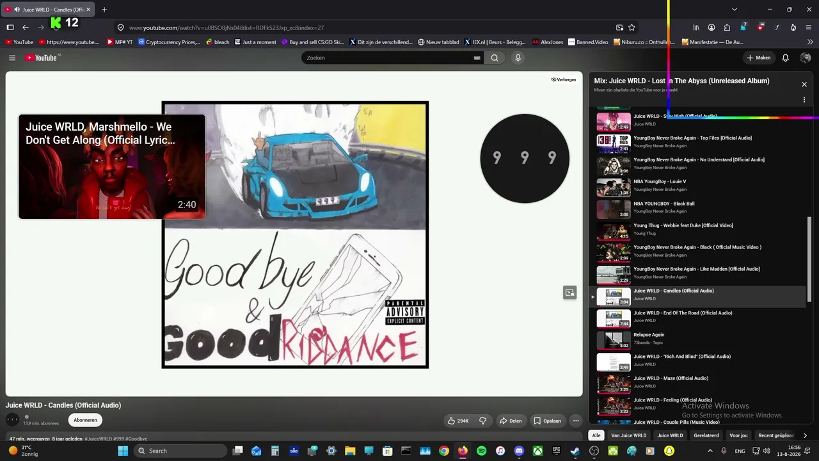Open Firefox extensions puzzle icon
819x461 pixels.
(727, 28)
